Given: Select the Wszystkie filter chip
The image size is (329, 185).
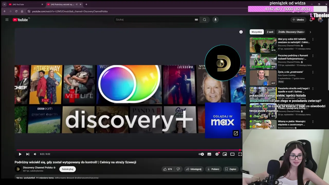Looking at the screenshot, I should [257, 32].
